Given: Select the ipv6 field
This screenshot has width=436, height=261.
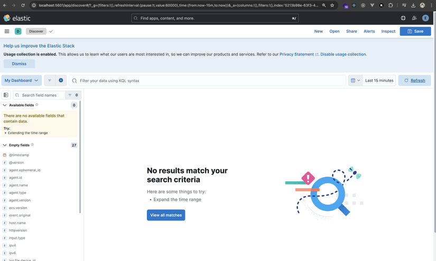Looking at the screenshot, I should (x=12, y=253).
